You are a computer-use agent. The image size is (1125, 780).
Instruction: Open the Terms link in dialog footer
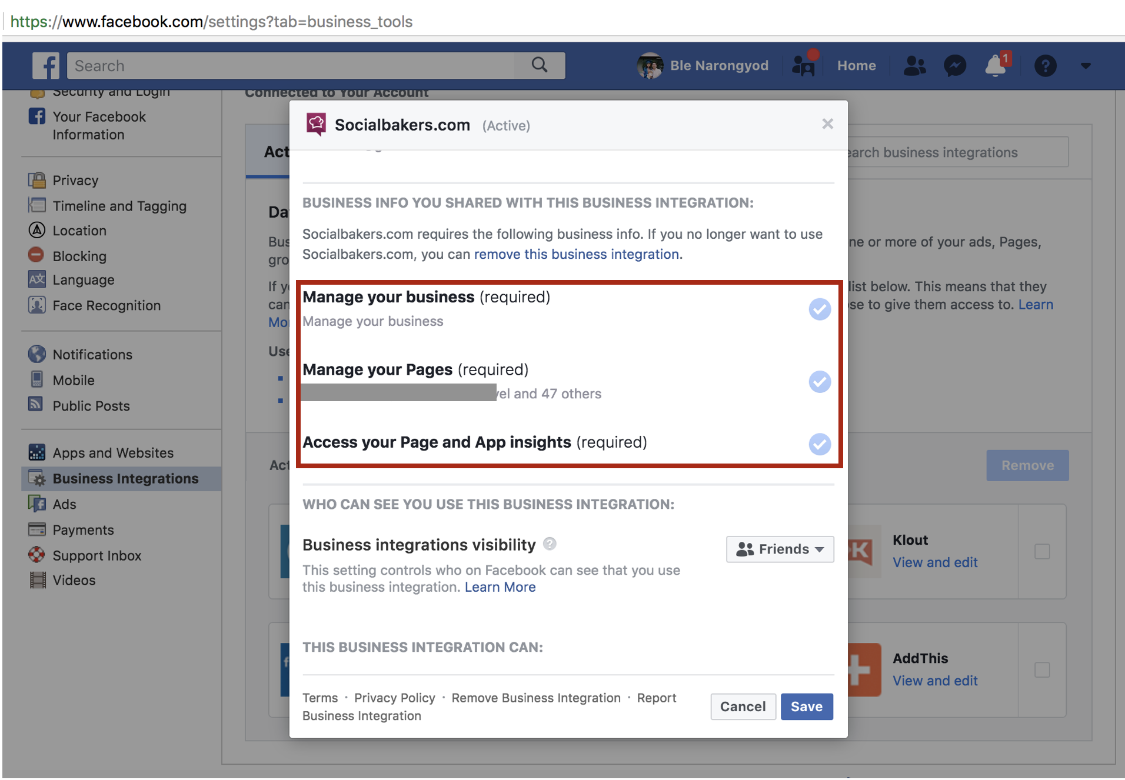(320, 698)
